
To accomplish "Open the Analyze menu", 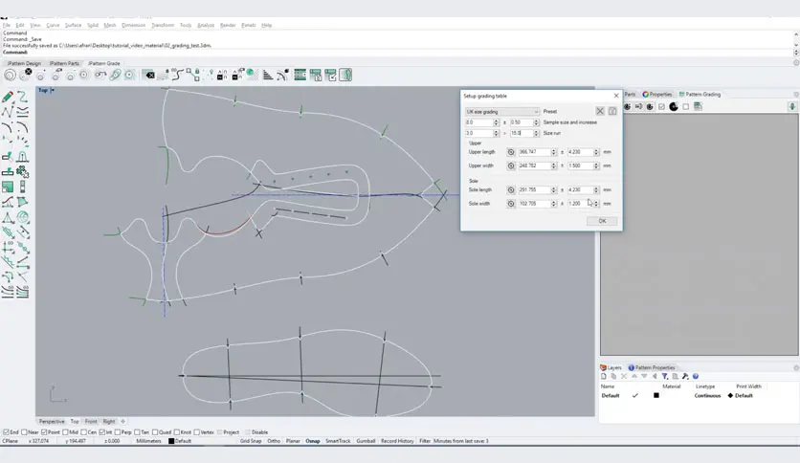I will (x=206, y=25).
